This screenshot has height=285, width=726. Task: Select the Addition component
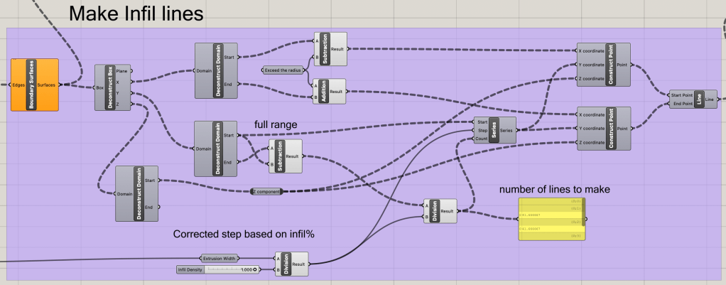[325, 91]
